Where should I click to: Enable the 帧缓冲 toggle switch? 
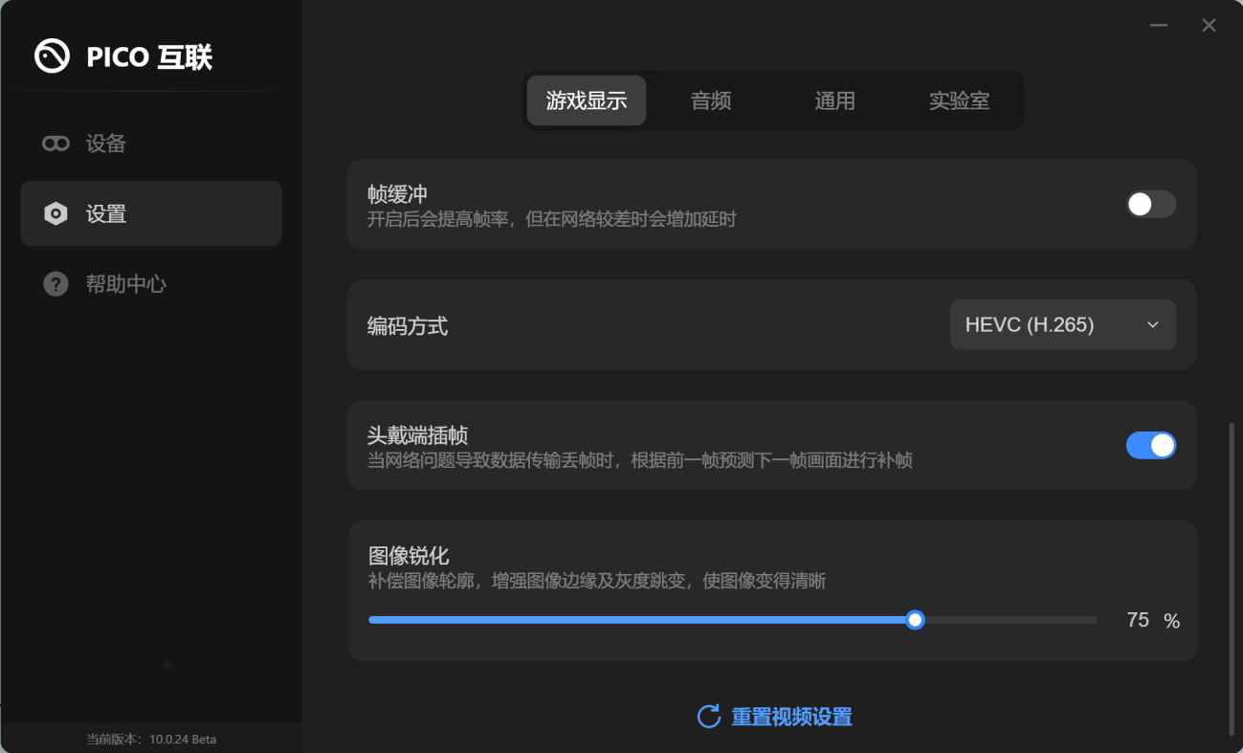(1150, 204)
